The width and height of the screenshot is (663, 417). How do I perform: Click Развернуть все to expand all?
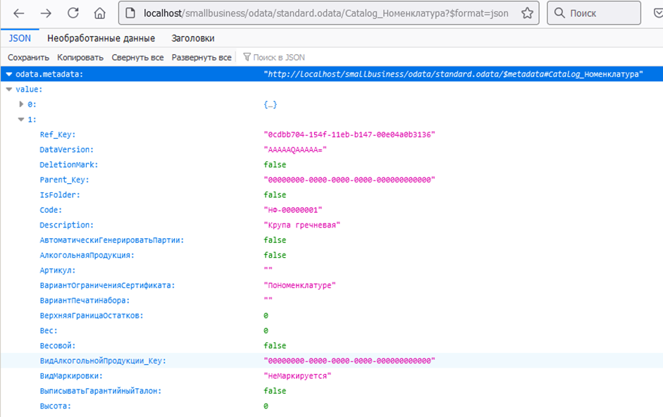click(202, 57)
